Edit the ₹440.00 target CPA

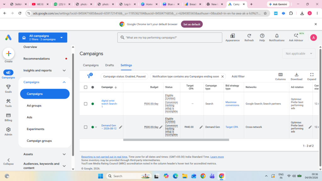click(x=201, y=127)
